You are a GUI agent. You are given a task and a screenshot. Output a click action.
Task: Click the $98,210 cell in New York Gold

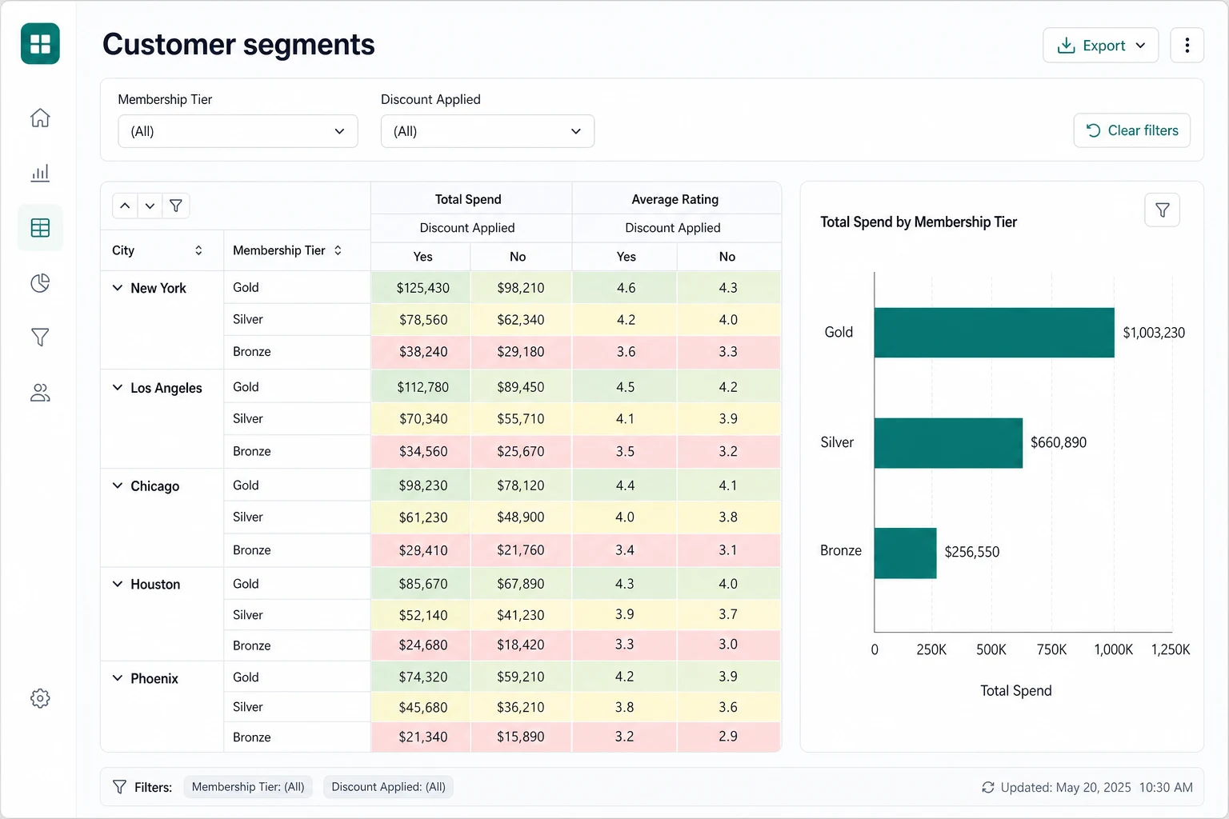521,288
